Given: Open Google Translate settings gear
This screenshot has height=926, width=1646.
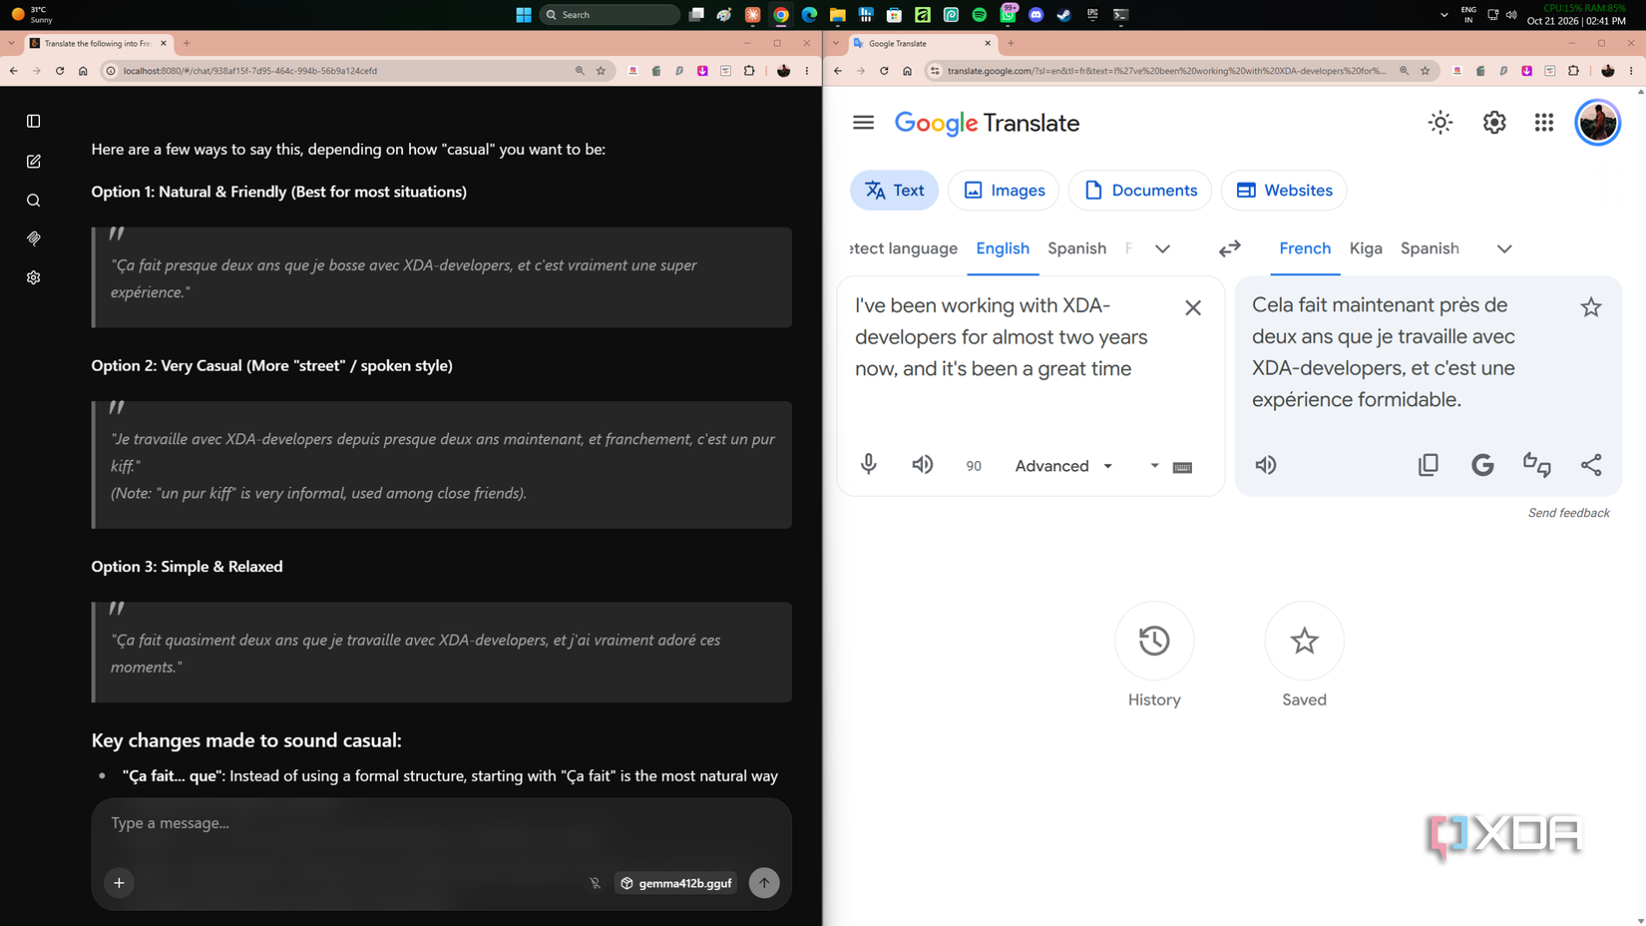Looking at the screenshot, I should pos(1493,123).
